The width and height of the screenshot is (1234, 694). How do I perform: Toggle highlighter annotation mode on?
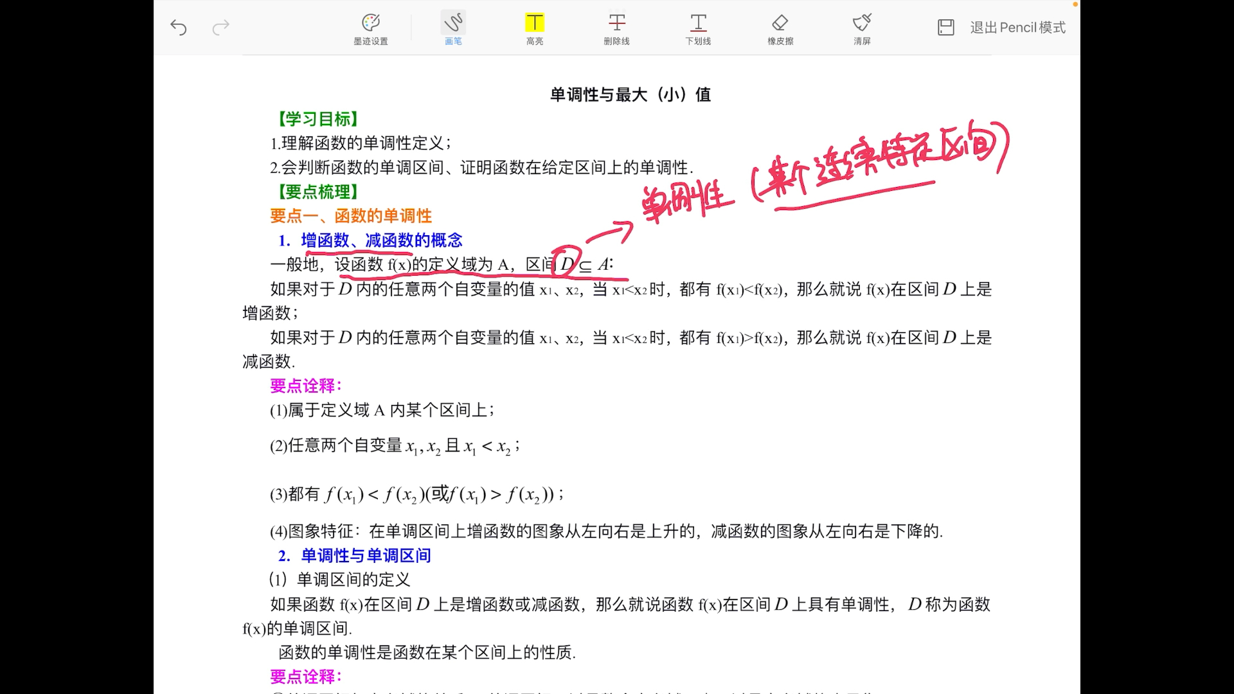(x=534, y=28)
